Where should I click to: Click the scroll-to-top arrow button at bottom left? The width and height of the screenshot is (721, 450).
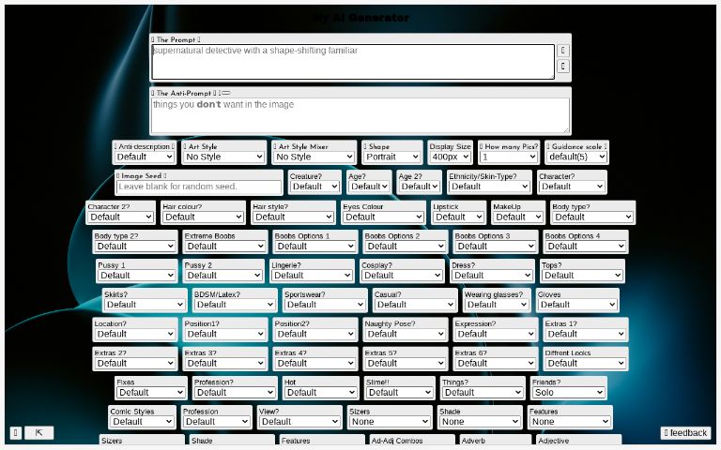click(x=39, y=432)
